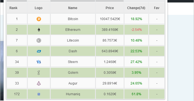Viewport: 194px width, 101px height.
Task: Open the Ethereum name link
Action: coord(73,30)
